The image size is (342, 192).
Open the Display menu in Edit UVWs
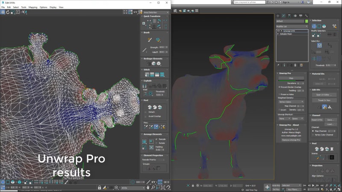[x=53, y=7]
